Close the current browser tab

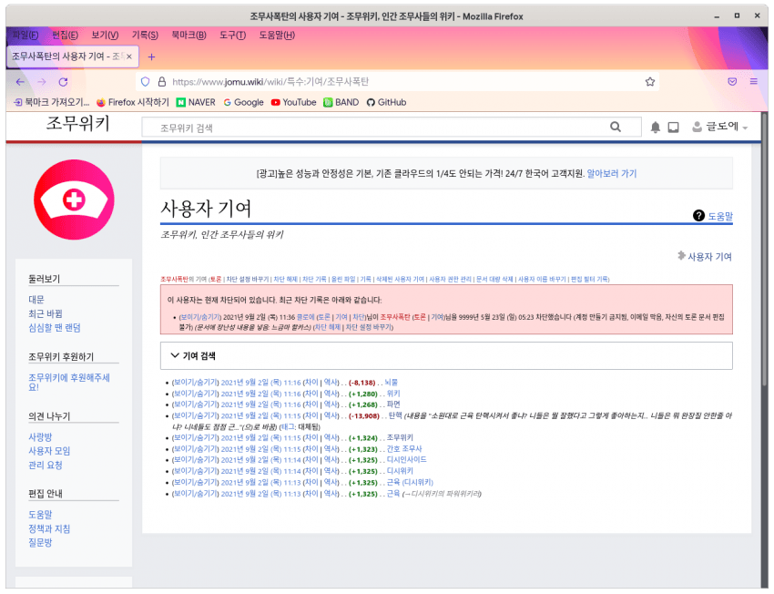pos(129,56)
